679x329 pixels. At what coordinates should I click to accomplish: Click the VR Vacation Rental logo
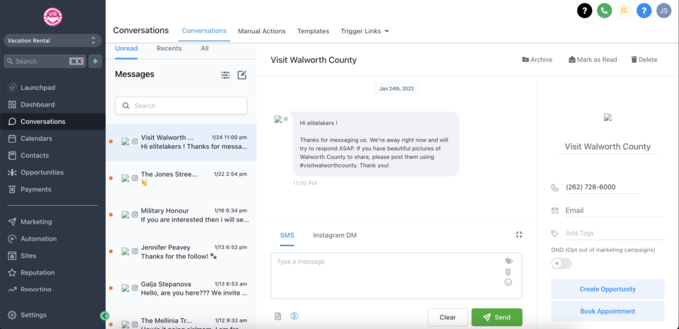tap(53, 17)
